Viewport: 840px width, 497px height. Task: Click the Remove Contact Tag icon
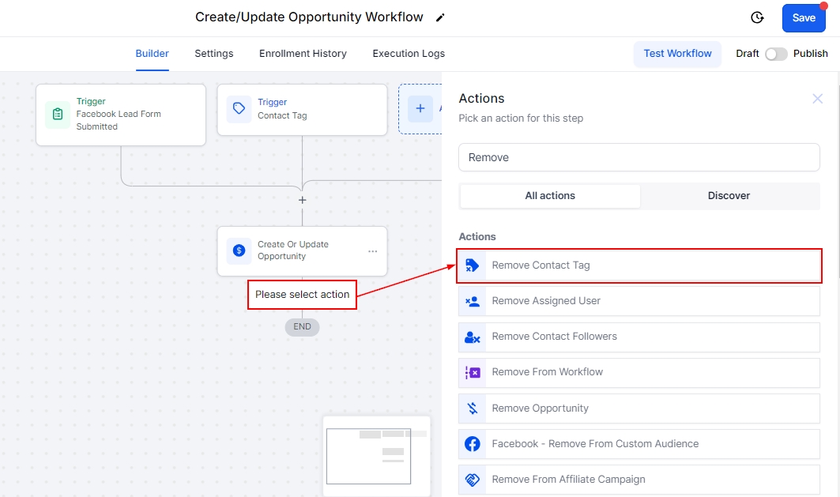pyautogui.click(x=473, y=265)
